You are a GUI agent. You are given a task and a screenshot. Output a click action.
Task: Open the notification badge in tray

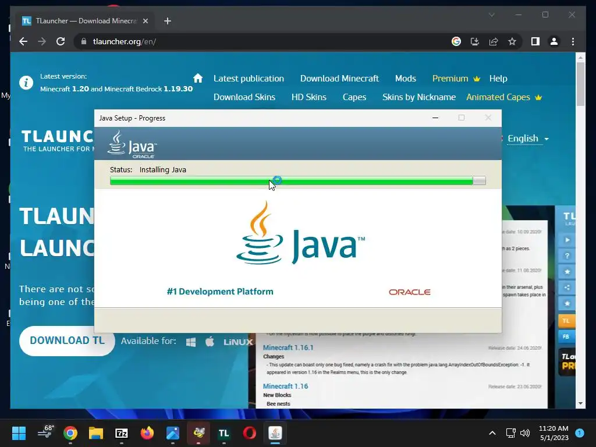coord(580,433)
